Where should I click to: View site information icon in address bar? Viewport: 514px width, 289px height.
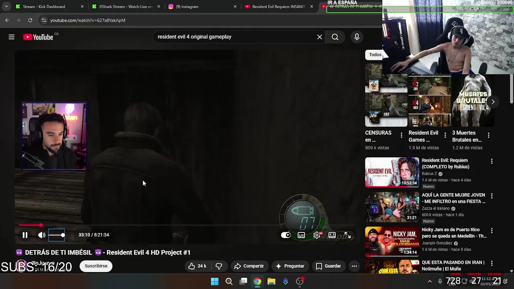pyautogui.click(x=44, y=20)
